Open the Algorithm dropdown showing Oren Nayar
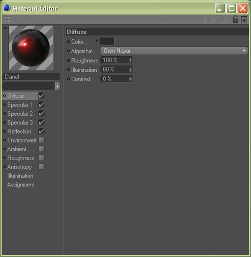The image size is (251, 257). [174, 51]
